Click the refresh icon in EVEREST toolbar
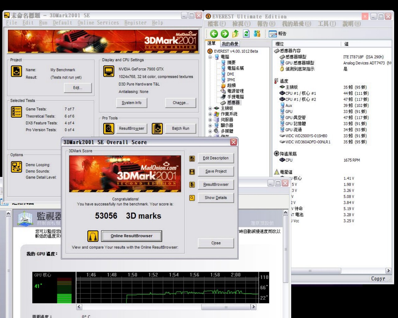The width and height of the screenshot is (398, 318). 246,34
